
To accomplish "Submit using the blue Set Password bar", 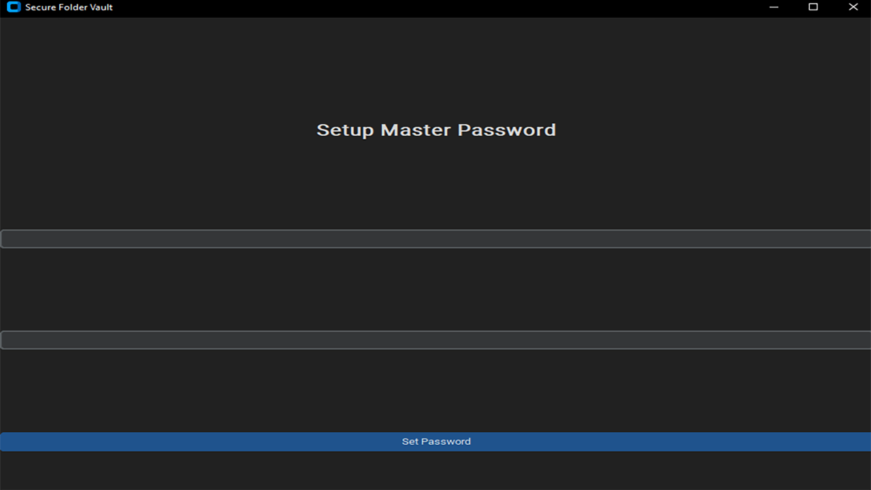I will click(x=435, y=442).
